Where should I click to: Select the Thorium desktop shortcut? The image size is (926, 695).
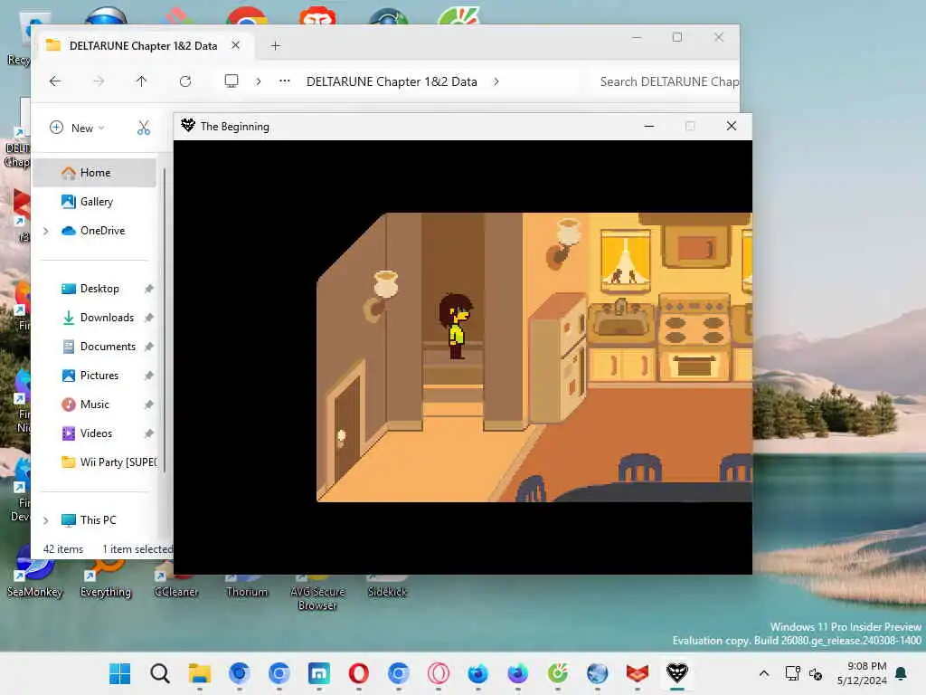[247, 586]
